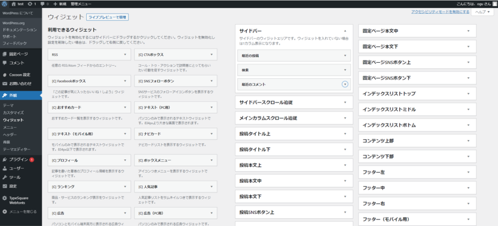Screen dimensions: 498x226
Task: Select カスタマイズ in the 外観 submenu
Action: point(13,113)
